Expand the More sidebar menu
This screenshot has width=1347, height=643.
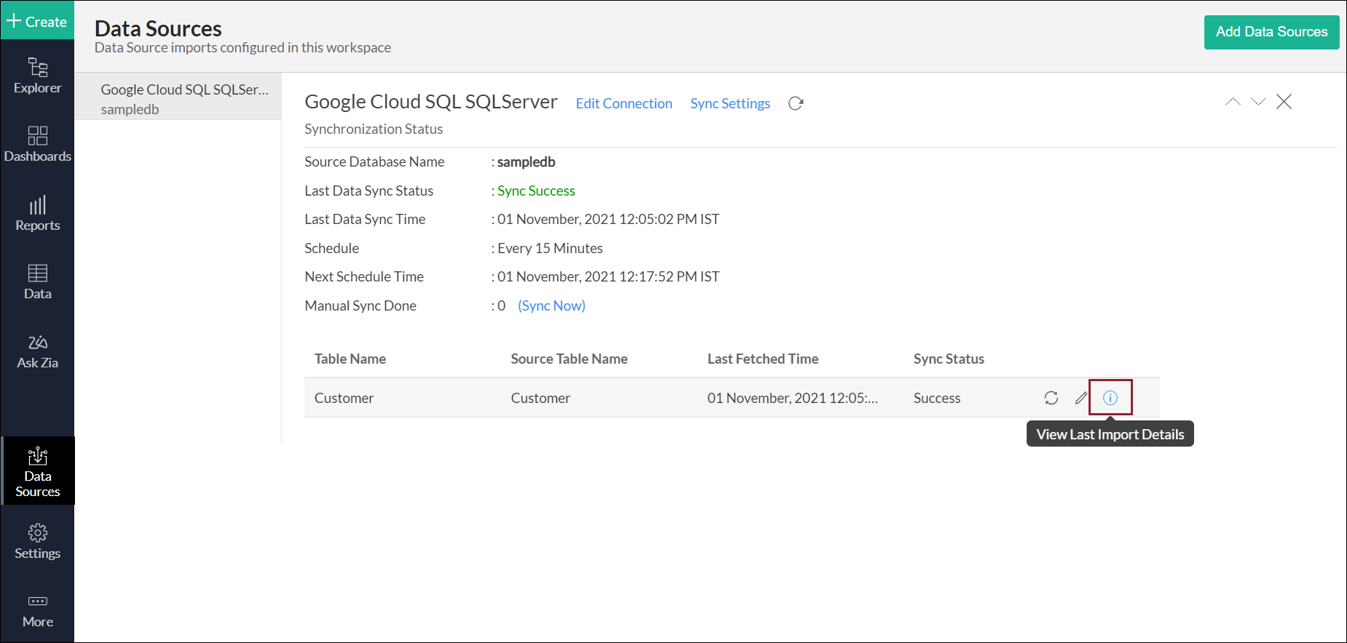(x=37, y=610)
